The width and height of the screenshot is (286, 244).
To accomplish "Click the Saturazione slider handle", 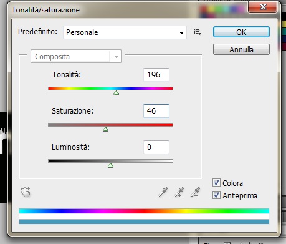I will [x=105, y=129].
